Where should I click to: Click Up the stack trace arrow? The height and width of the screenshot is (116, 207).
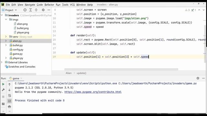point(9,84)
